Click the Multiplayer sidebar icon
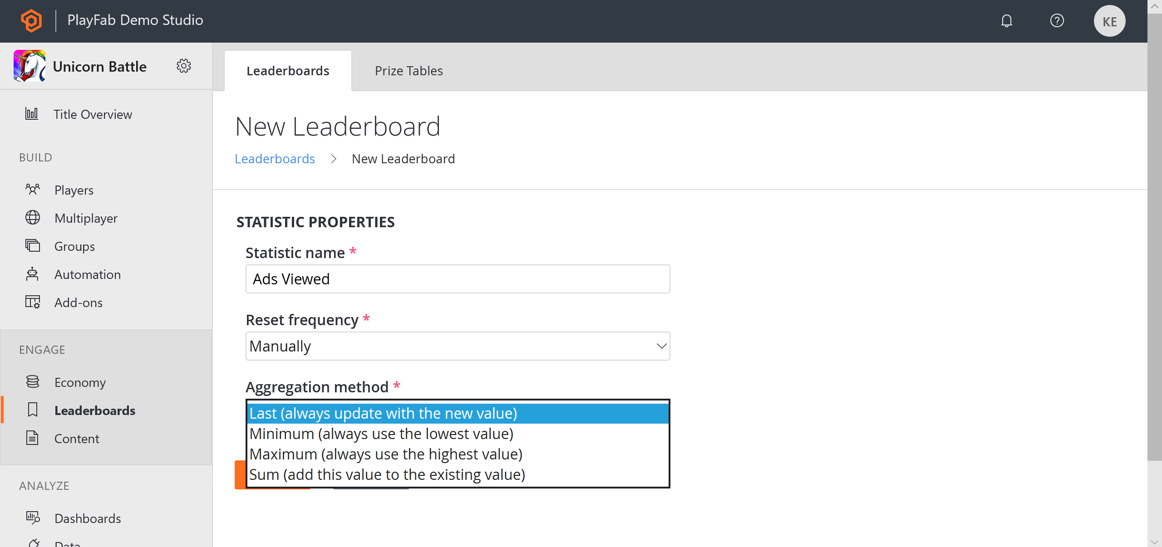The width and height of the screenshot is (1162, 547). (x=33, y=218)
